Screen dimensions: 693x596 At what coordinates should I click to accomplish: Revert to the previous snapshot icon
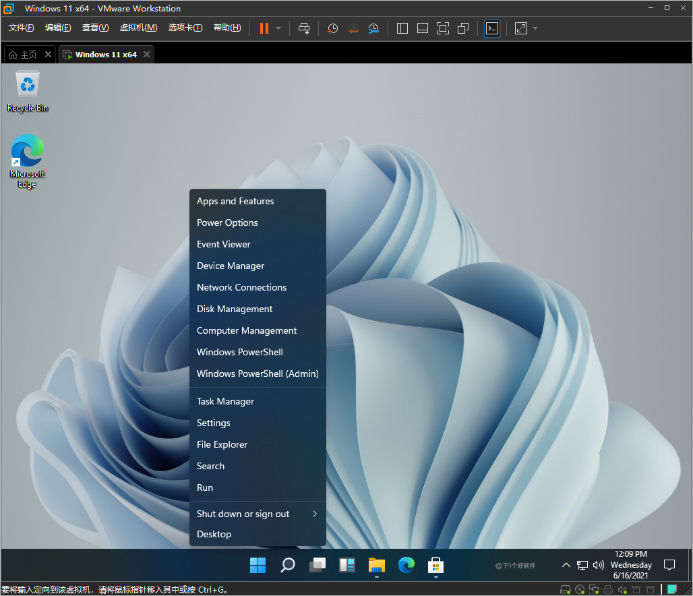tap(353, 28)
